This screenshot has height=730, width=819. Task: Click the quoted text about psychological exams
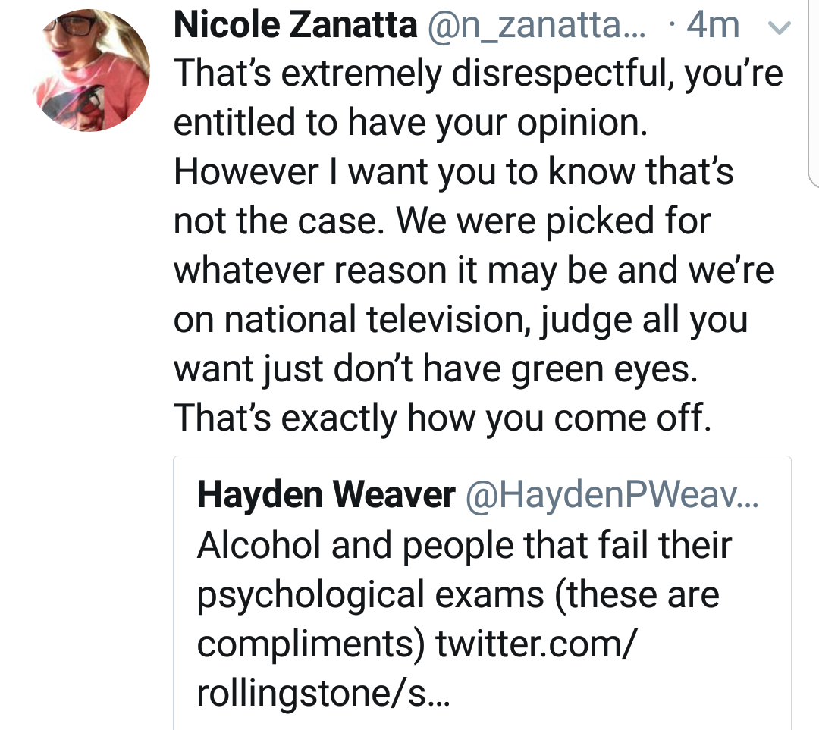pyautogui.click(x=464, y=619)
